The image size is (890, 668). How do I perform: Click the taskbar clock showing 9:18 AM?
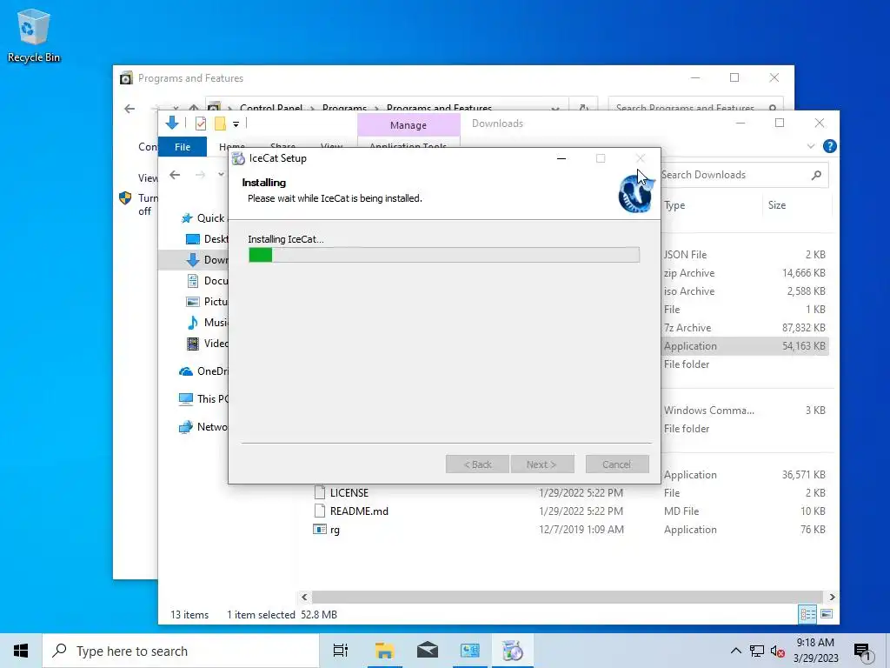click(x=815, y=651)
